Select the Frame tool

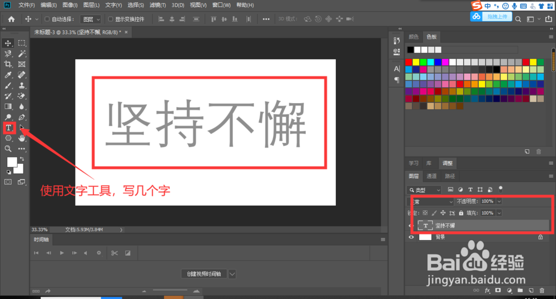(x=22, y=64)
